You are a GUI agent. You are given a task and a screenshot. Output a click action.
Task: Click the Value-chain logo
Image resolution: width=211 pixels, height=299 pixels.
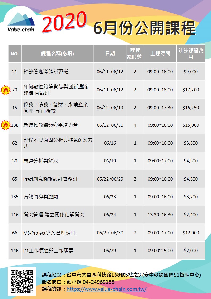(x=21, y=22)
